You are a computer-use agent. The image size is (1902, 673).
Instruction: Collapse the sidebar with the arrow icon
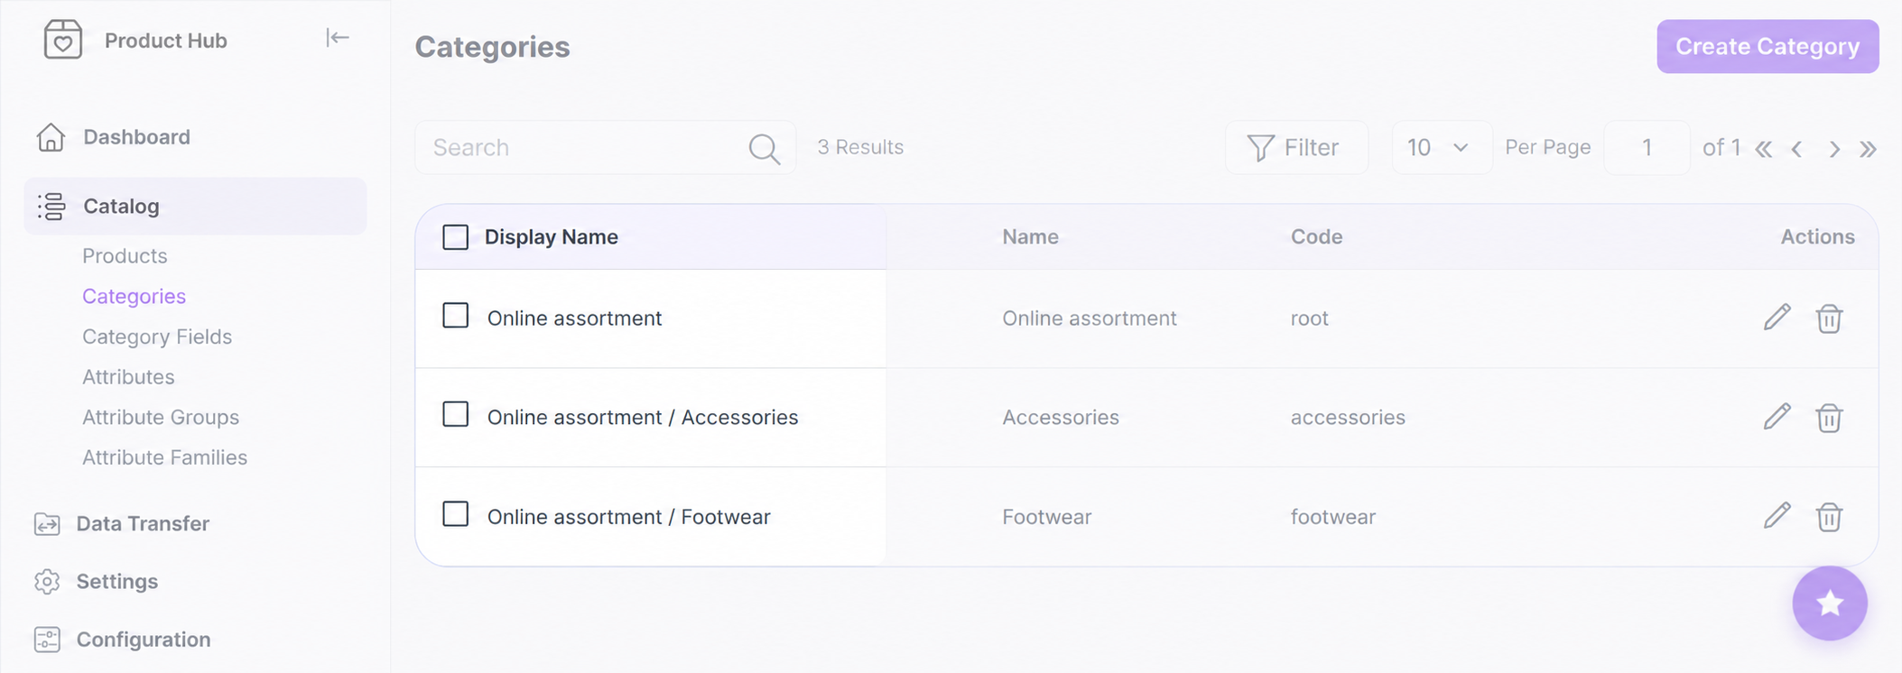(x=338, y=38)
